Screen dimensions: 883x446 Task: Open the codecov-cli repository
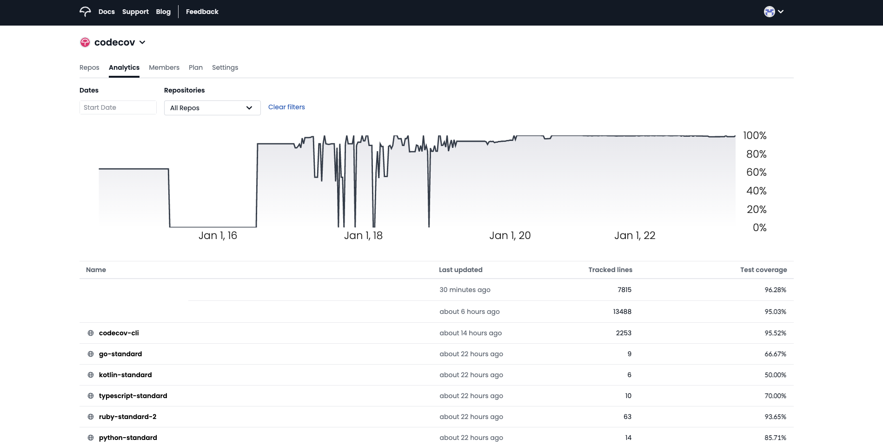pyautogui.click(x=119, y=333)
